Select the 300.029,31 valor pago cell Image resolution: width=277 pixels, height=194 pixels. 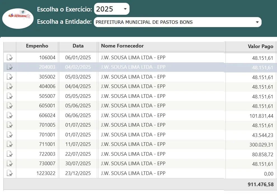[x=261, y=145]
